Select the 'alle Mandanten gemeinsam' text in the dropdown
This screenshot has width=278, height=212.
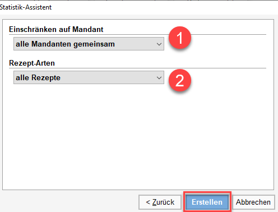coord(65,44)
